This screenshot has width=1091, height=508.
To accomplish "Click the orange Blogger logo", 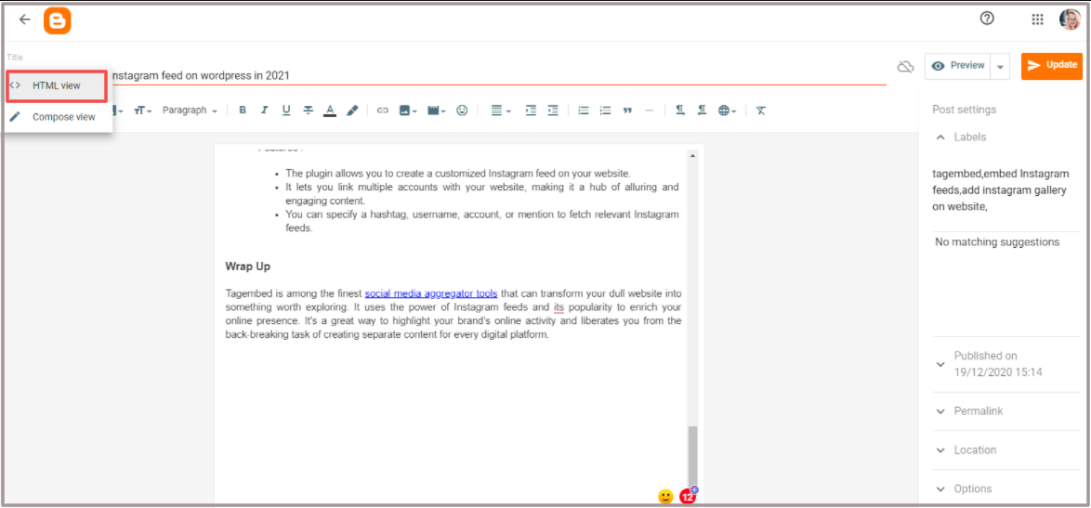I will pyautogui.click(x=58, y=20).
